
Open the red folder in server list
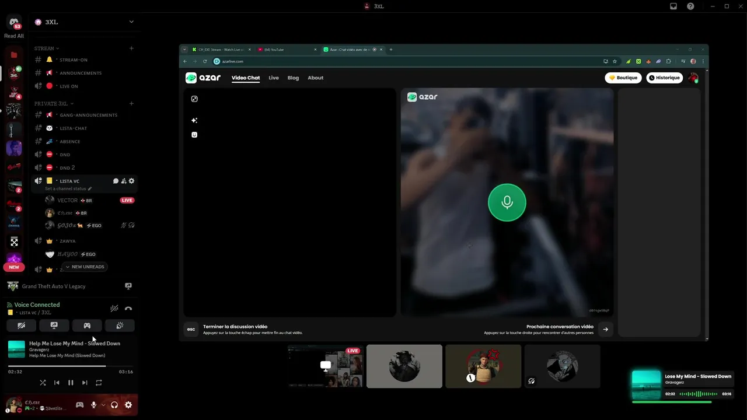click(x=14, y=55)
